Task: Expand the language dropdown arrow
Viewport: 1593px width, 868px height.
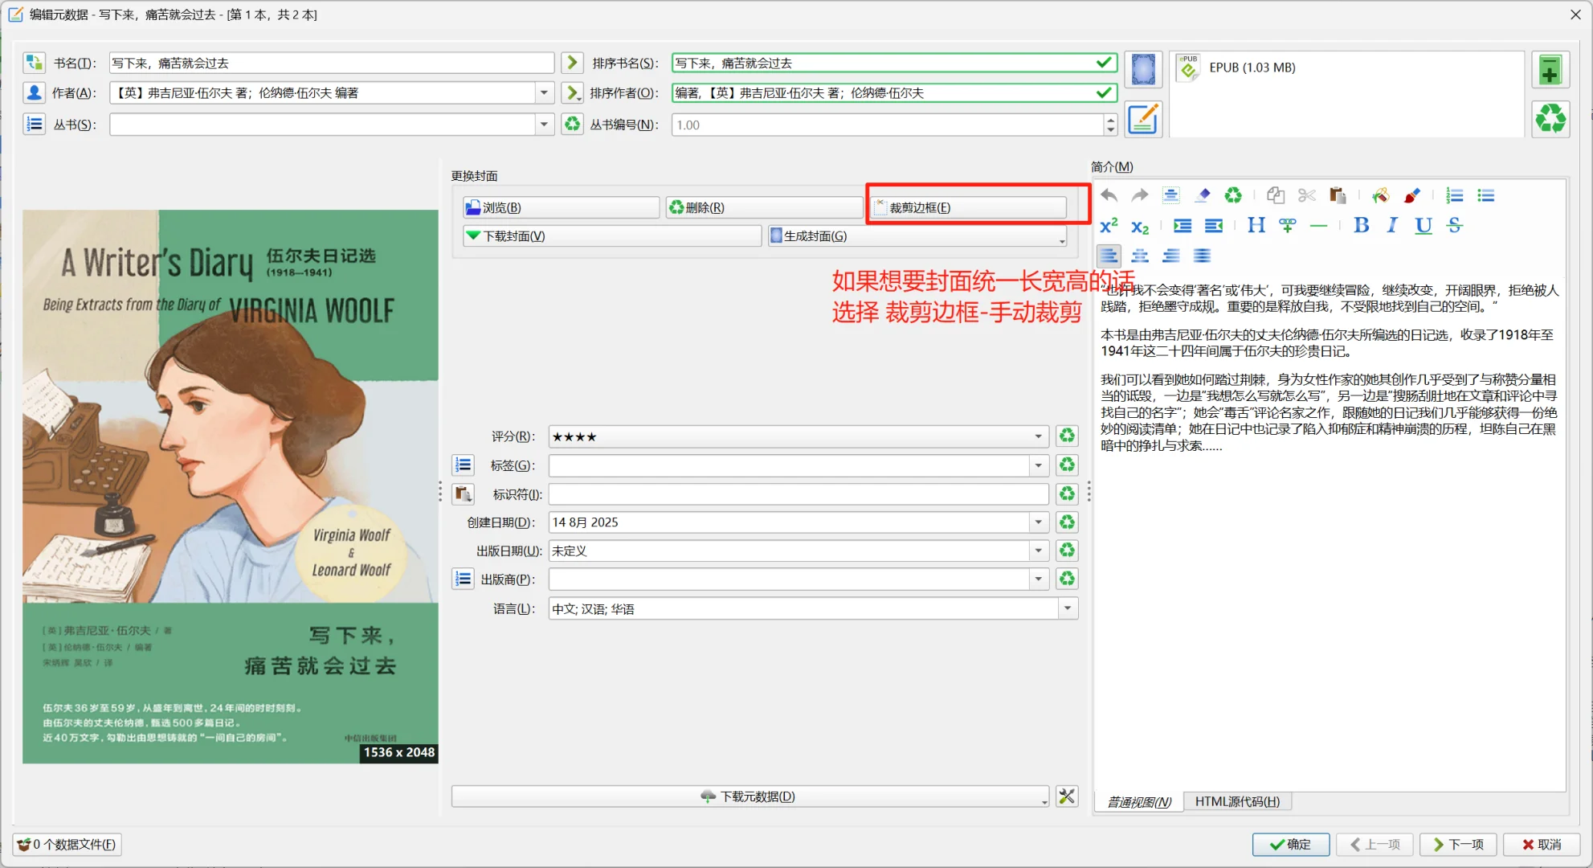Action: click(x=1067, y=608)
